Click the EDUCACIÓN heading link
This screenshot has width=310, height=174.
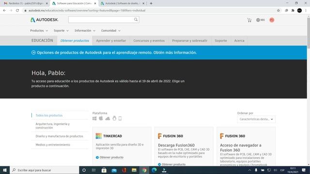tap(42, 41)
